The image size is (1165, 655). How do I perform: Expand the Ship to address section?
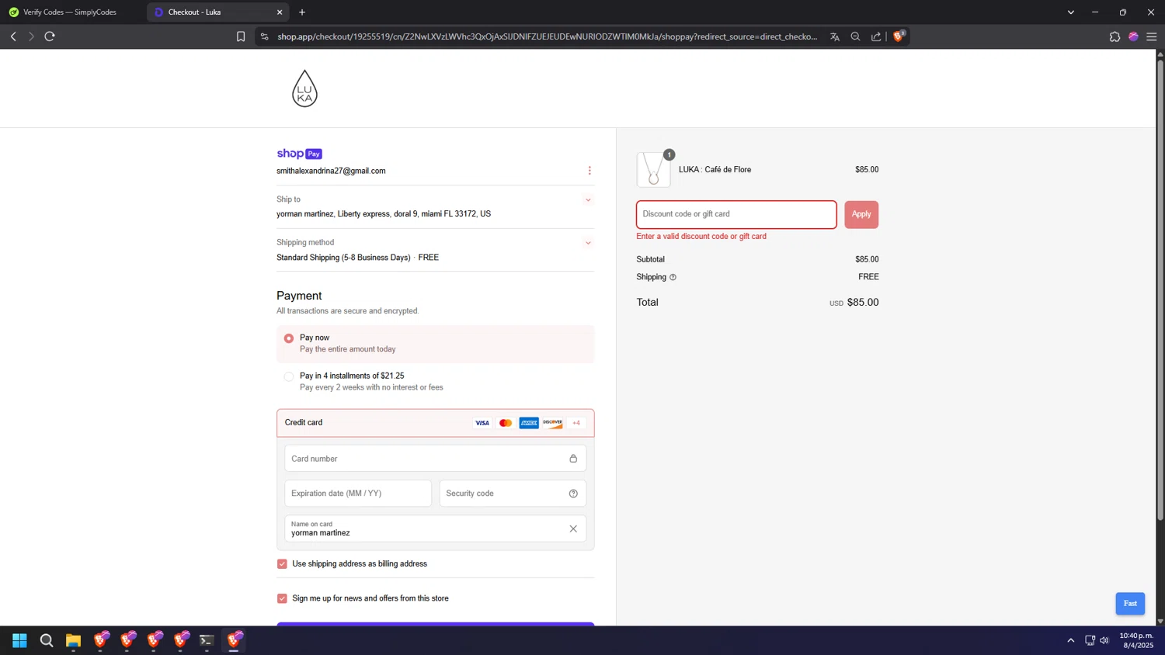(x=588, y=200)
